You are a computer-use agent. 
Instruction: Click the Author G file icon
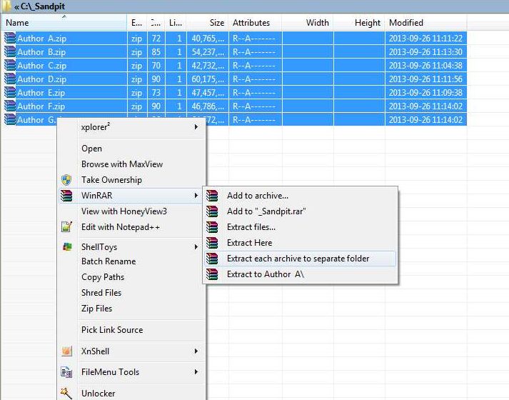point(10,120)
